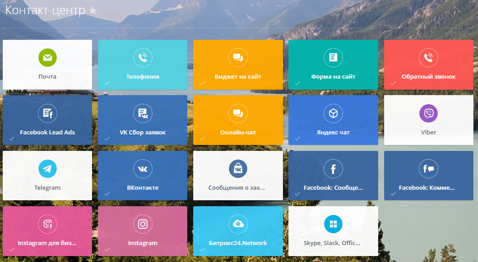Select the Виджет на сайт chat icon
The image size is (478, 262).
[238, 58]
